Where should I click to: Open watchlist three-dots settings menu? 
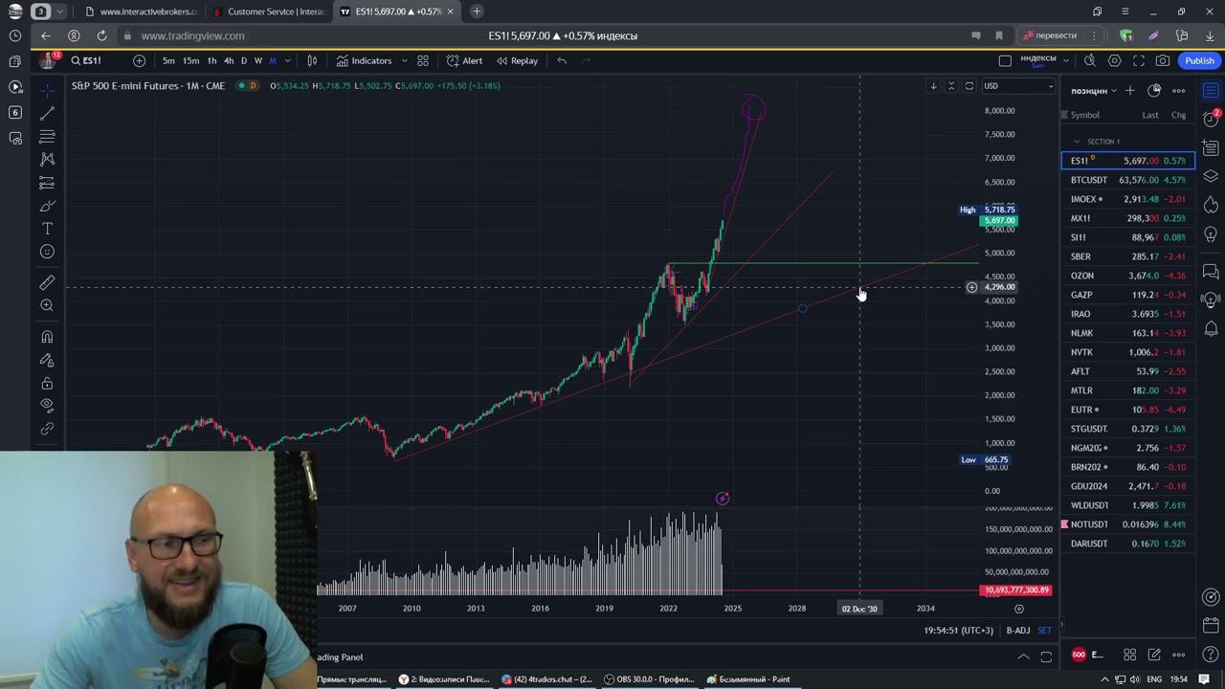point(1178,91)
